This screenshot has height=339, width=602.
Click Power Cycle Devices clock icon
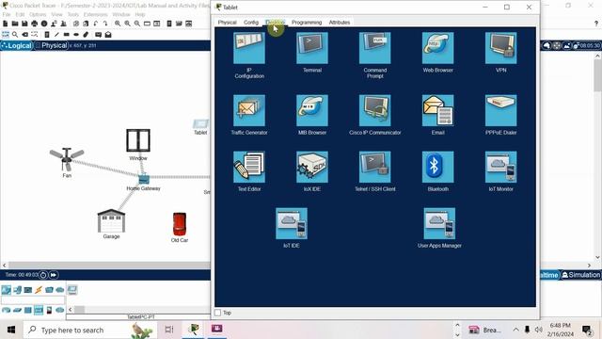click(x=43, y=275)
